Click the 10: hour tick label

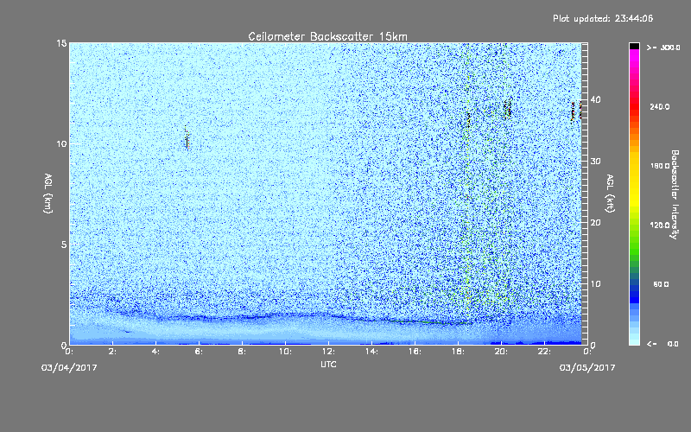285,352
